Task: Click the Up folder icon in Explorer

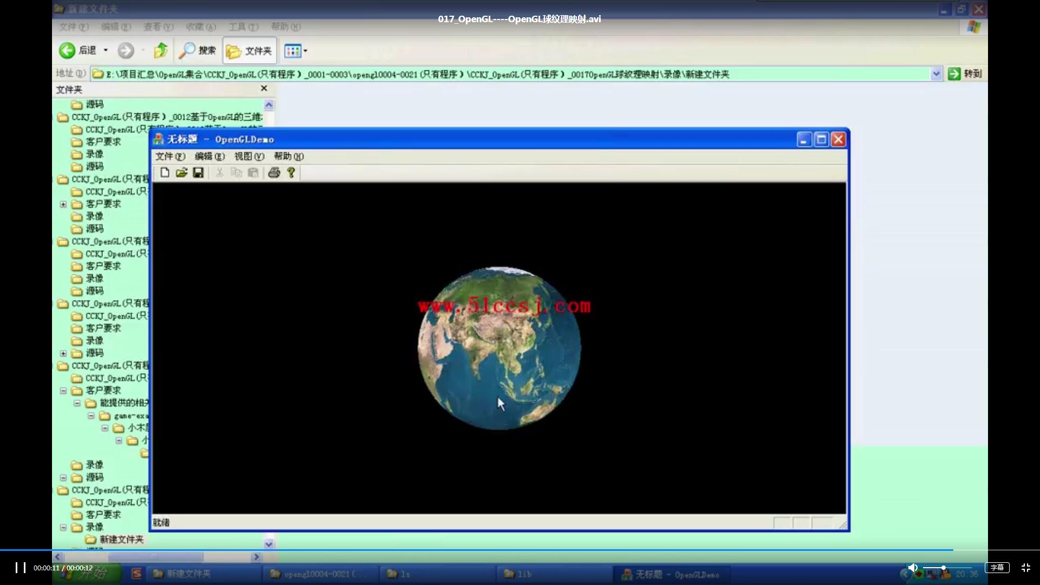Action: pyautogui.click(x=161, y=50)
